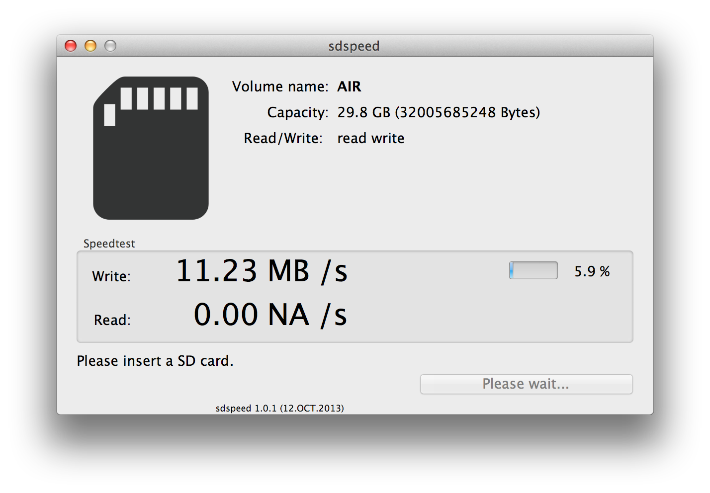The width and height of the screenshot is (710, 493).
Task: Click the Read: label in Speedtest
Action: click(112, 320)
